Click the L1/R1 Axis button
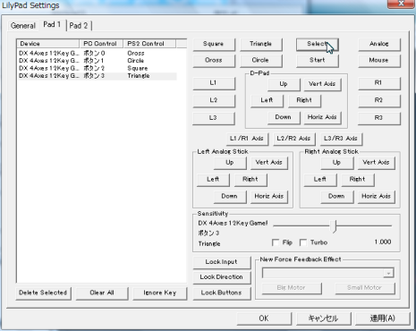 point(247,139)
